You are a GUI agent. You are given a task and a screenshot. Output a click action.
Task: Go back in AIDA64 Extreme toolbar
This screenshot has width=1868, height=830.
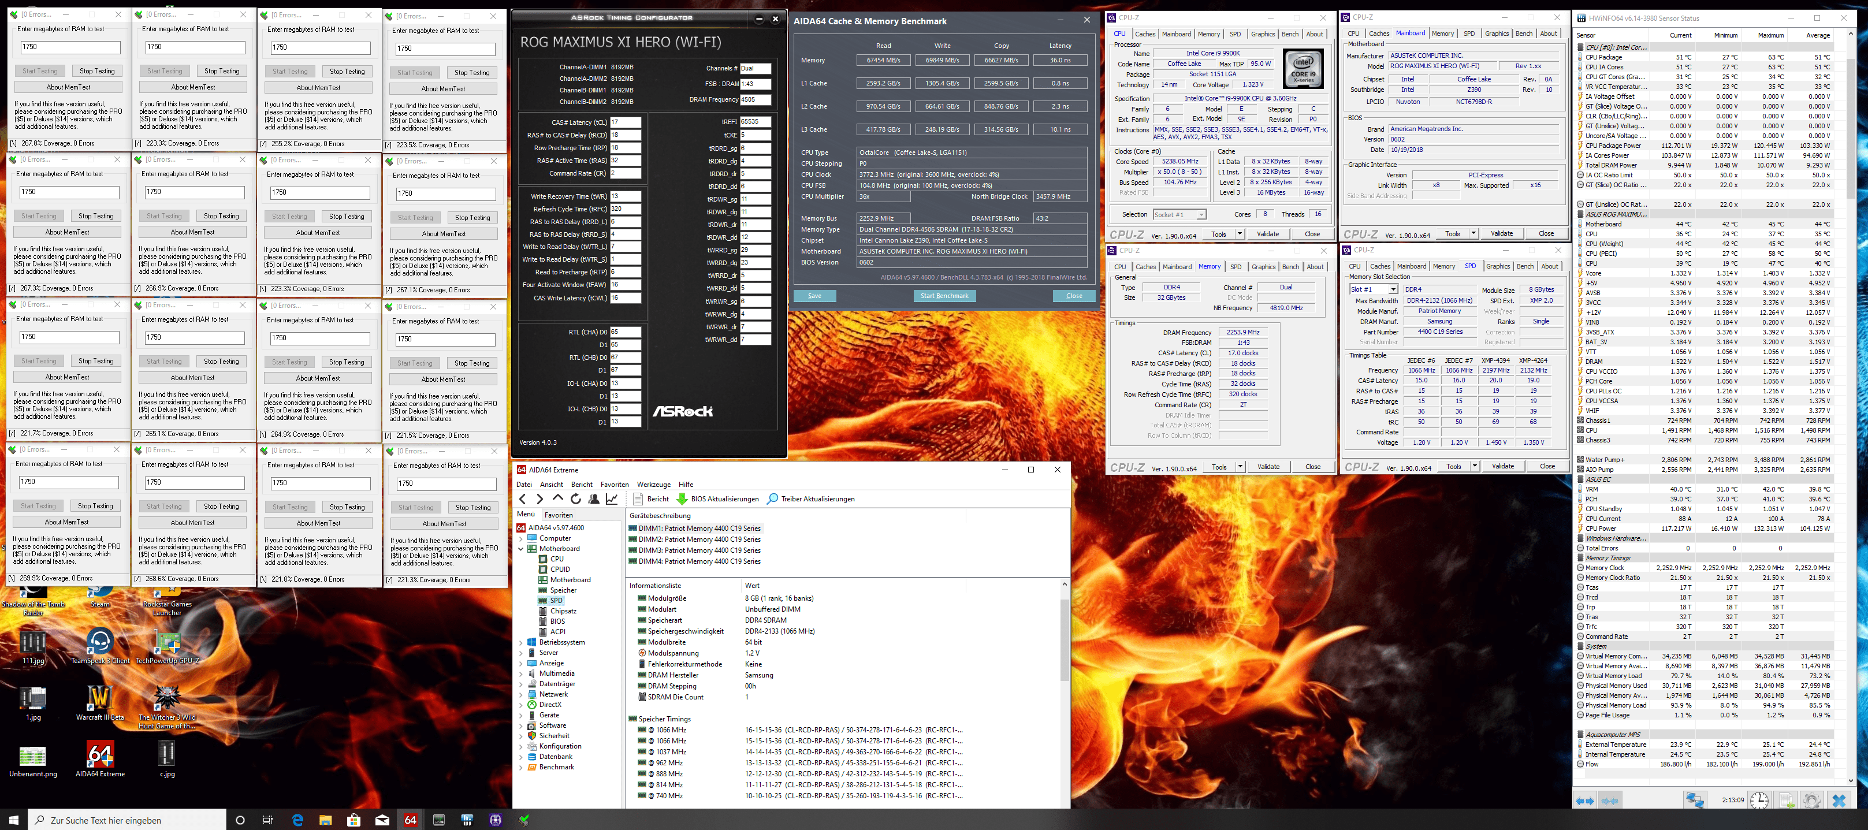[523, 498]
